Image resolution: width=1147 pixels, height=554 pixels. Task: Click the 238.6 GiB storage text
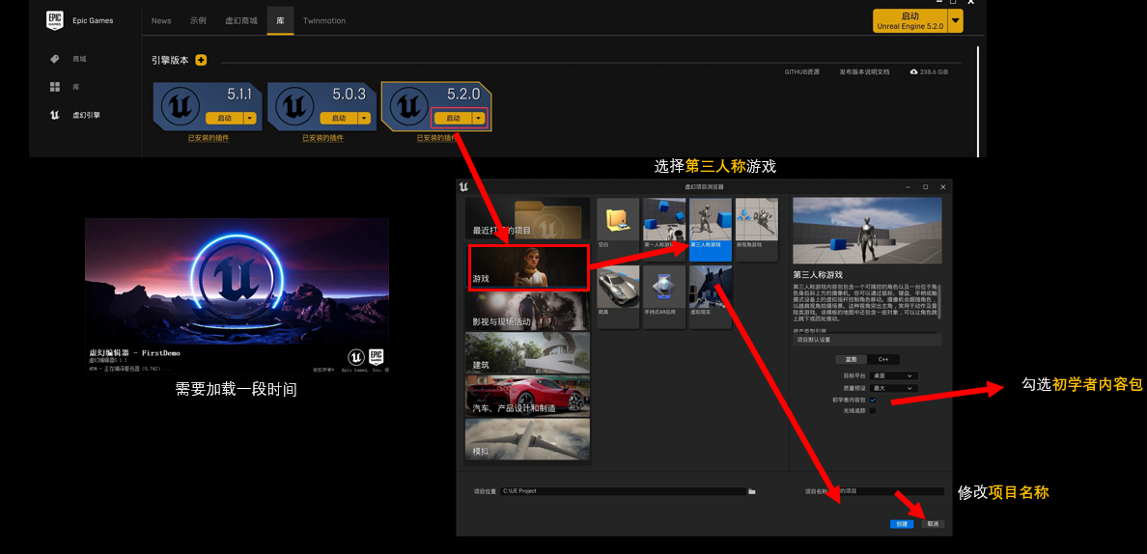pyautogui.click(x=935, y=72)
